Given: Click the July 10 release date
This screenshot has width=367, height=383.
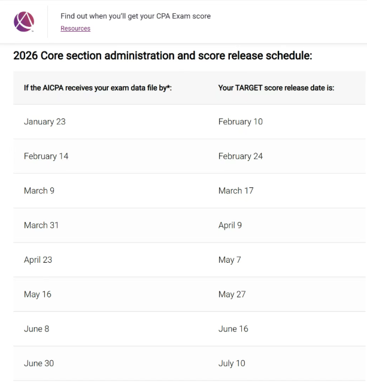Looking at the screenshot, I should [x=232, y=363].
